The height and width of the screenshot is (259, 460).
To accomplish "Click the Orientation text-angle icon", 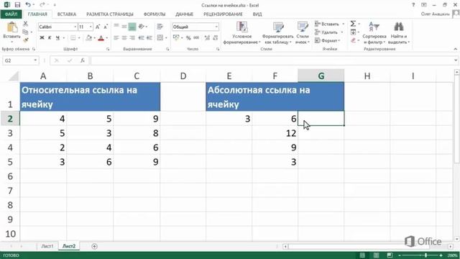I will [142, 27].
